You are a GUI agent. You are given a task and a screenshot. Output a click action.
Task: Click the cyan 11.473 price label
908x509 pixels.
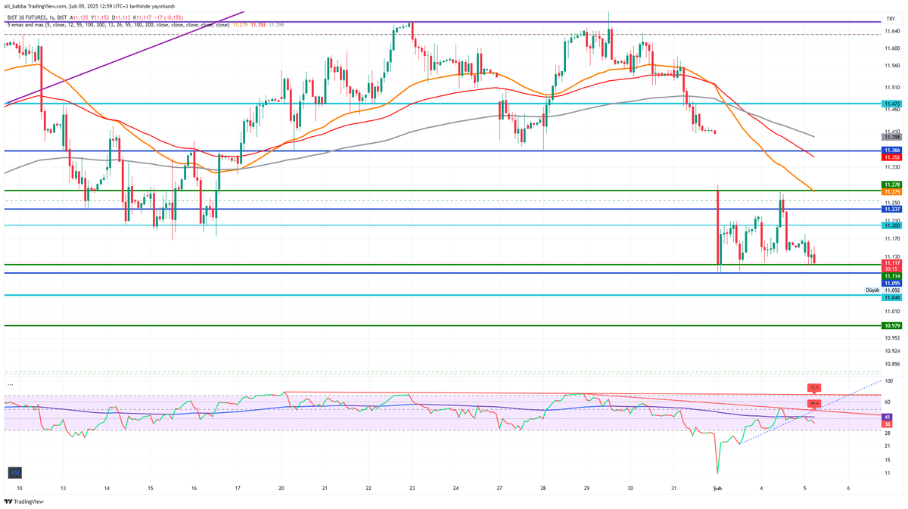[x=891, y=104]
